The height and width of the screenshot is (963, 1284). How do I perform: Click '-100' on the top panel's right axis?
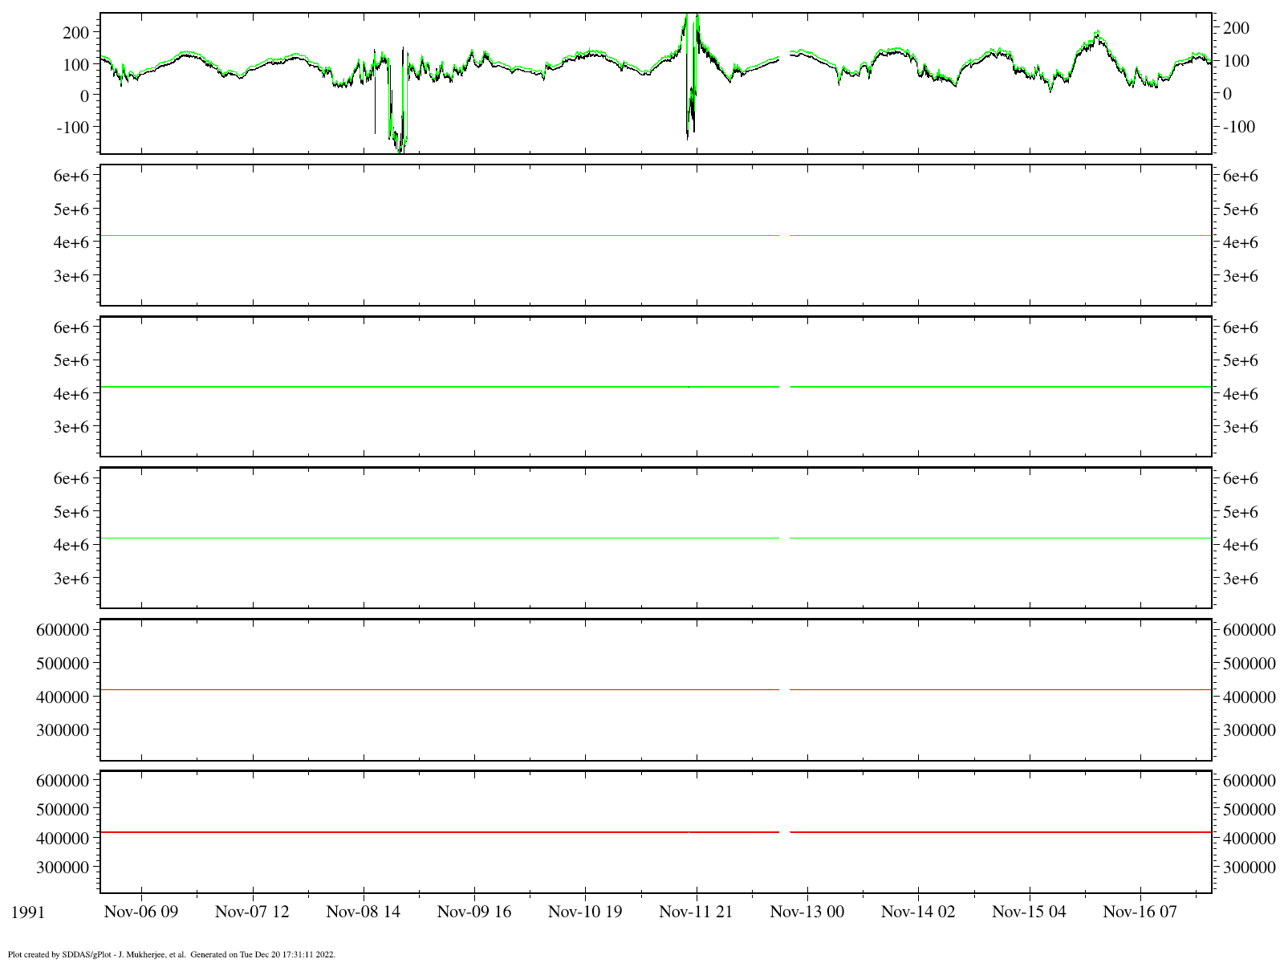1239,127
